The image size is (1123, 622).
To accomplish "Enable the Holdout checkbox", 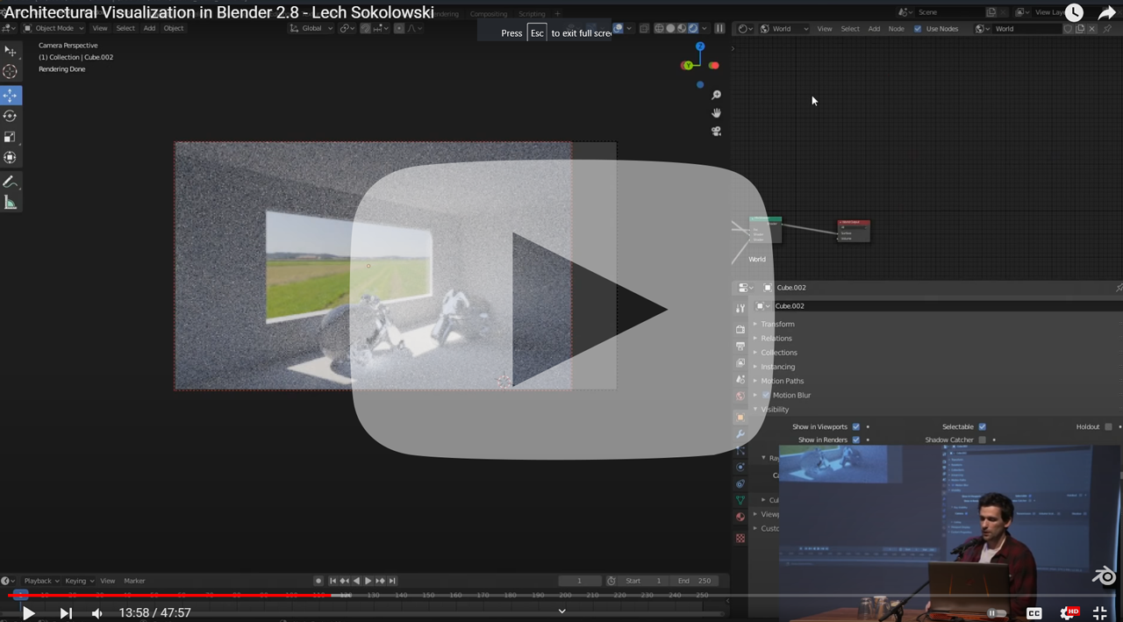I will pos(1109,427).
